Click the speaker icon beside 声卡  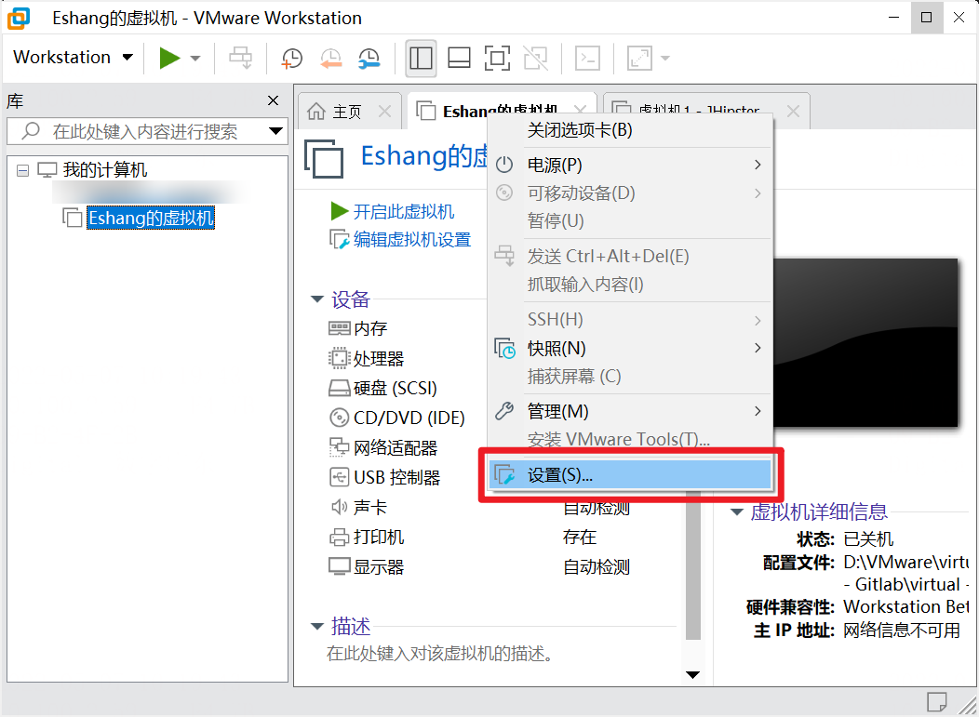click(x=339, y=508)
